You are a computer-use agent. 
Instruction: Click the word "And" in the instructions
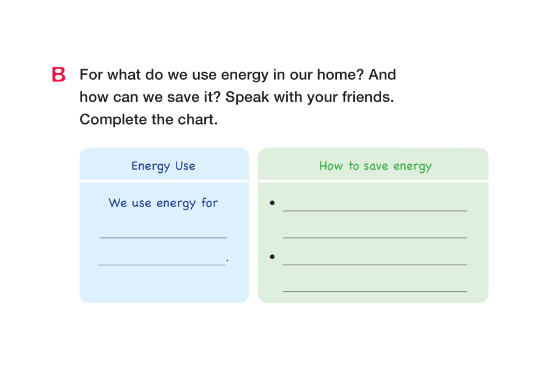coord(382,75)
